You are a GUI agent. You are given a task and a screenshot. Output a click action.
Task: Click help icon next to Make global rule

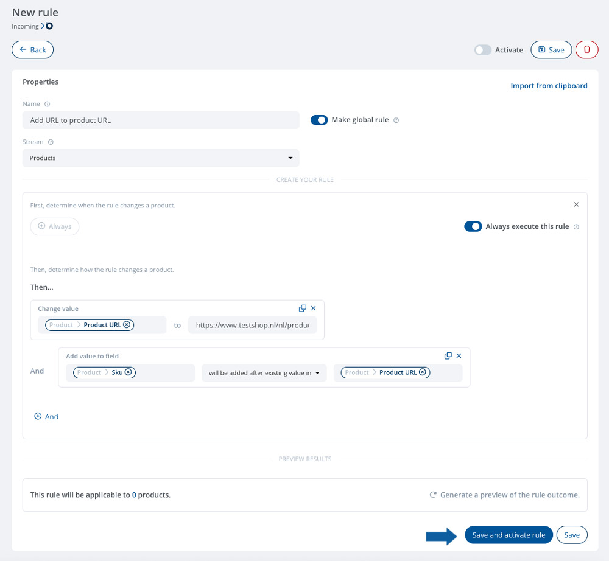pyautogui.click(x=396, y=120)
